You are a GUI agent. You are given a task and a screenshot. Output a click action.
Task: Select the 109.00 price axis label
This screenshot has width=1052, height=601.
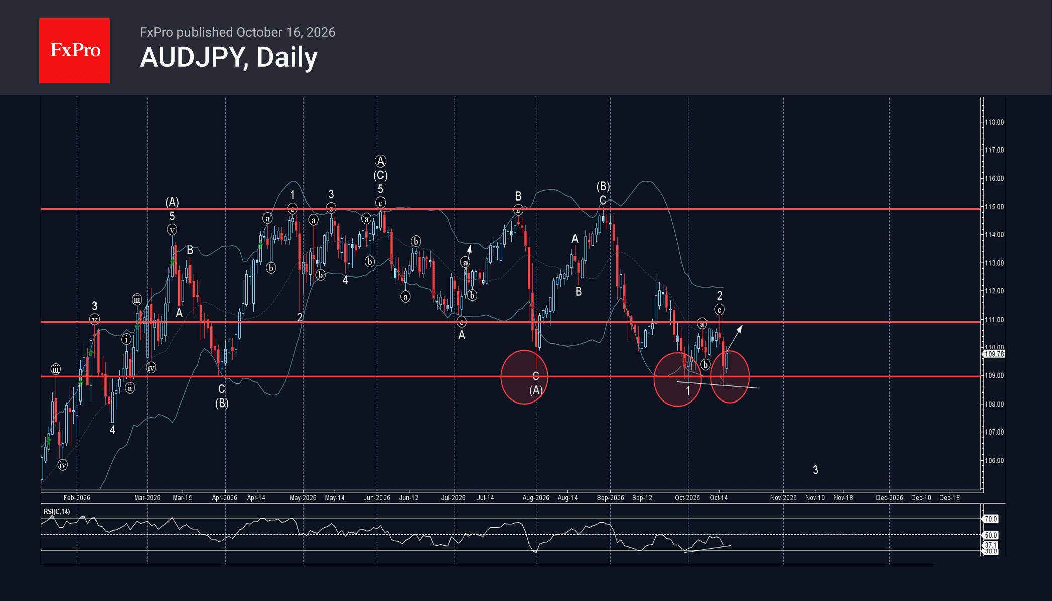pyautogui.click(x=994, y=376)
